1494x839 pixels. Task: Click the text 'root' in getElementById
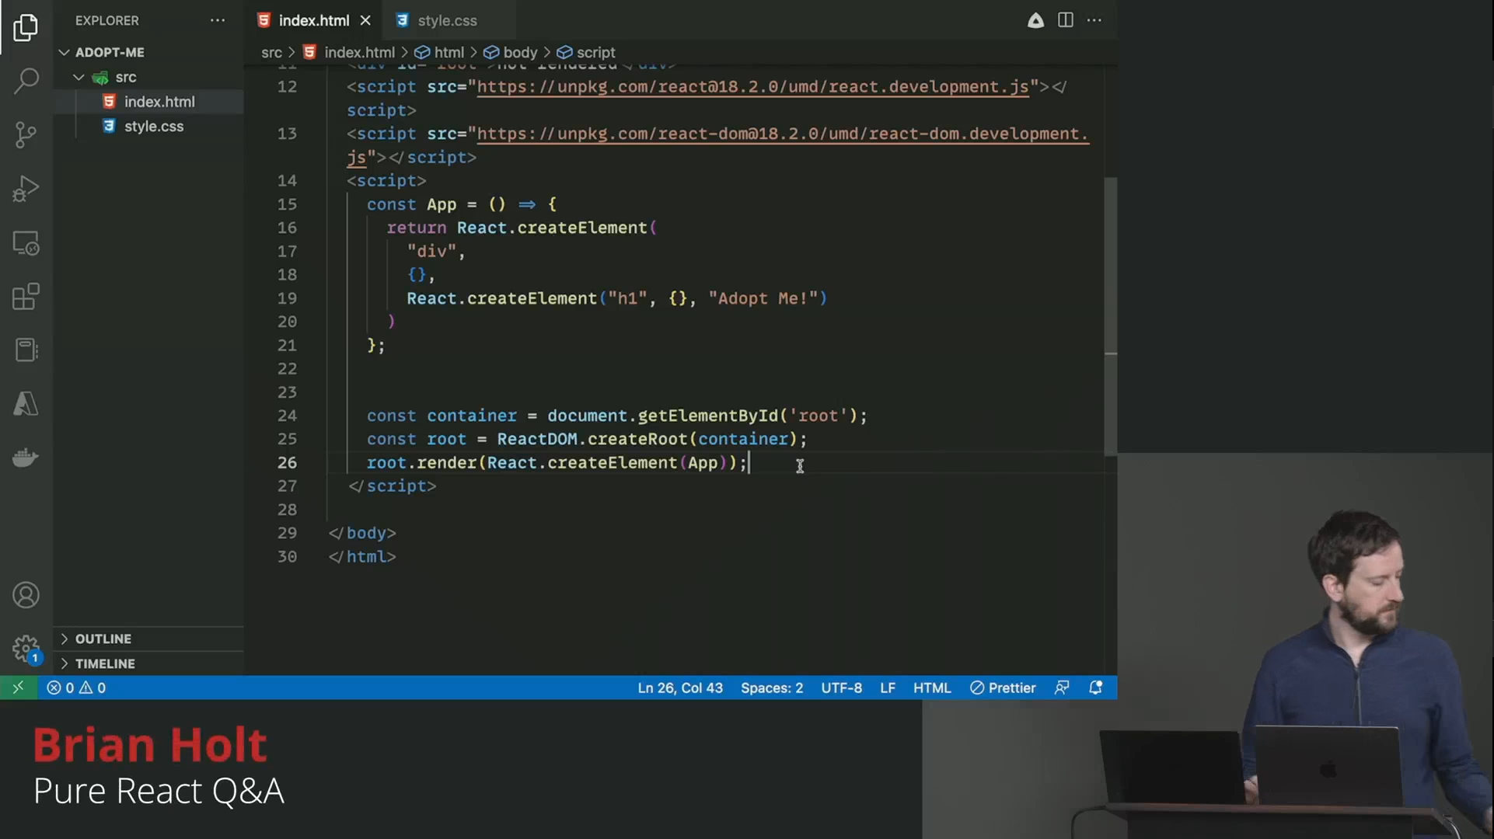tap(819, 416)
